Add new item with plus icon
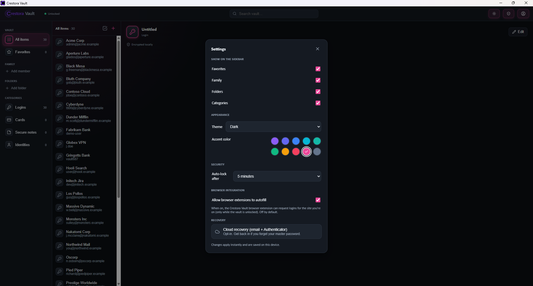The width and height of the screenshot is (533, 286). coord(113,28)
